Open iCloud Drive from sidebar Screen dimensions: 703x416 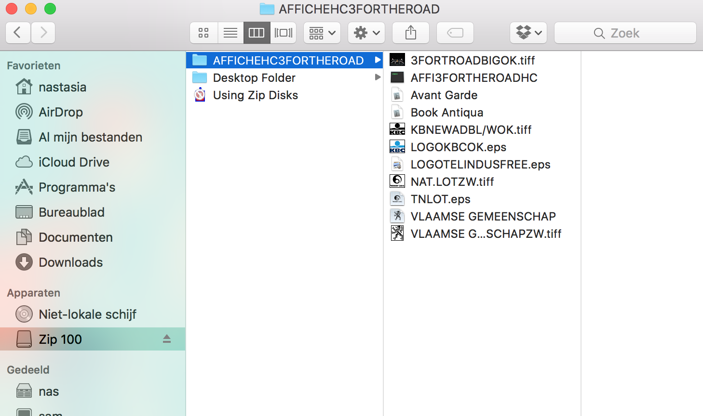coord(74,162)
